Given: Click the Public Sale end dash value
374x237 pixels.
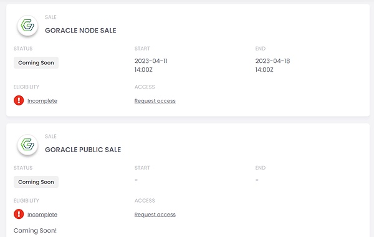Looking at the screenshot, I should [257, 180].
